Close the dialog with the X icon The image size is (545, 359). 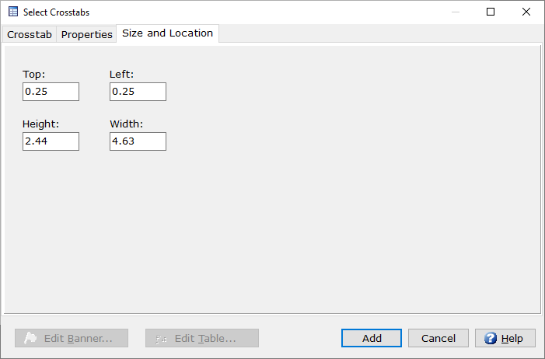point(526,12)
